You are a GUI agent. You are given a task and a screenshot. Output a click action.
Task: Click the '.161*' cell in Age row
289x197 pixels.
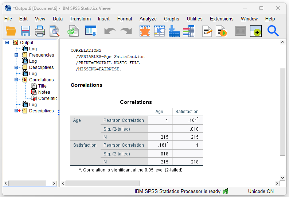(x=188, y=120)
